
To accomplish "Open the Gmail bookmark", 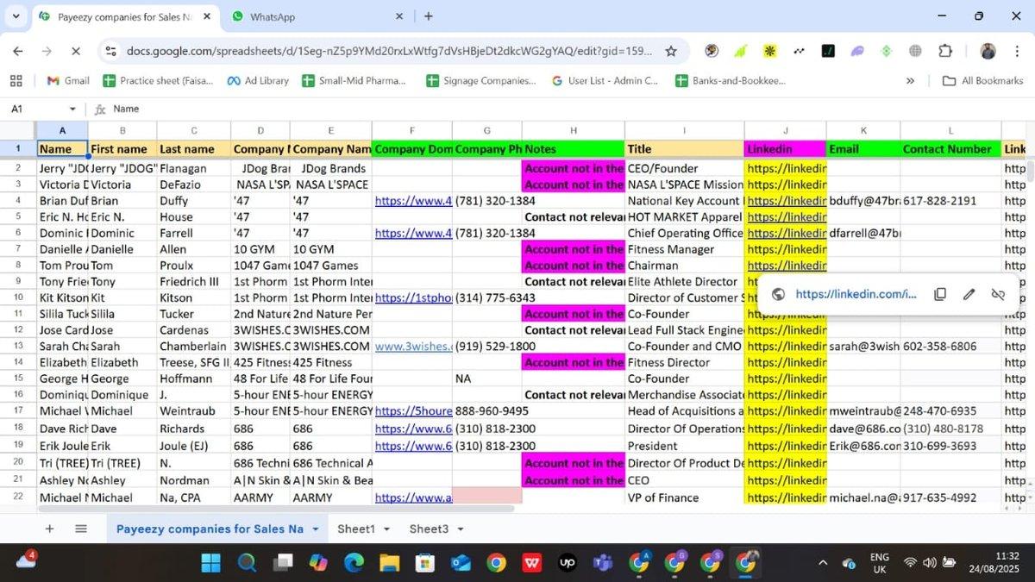I will pyautogui.click(x=68, y=80).
